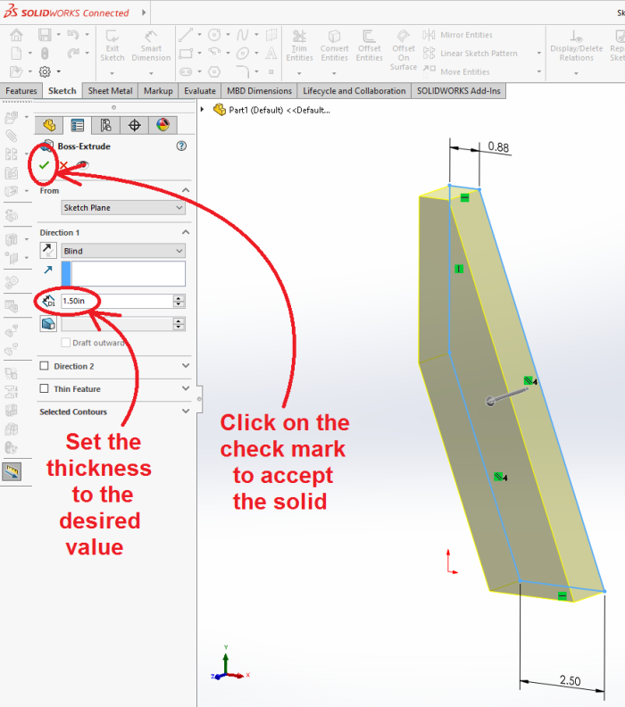Screen dimensions: 625x707
Task: Enable the Direction 2 checkbox
Action: coord(45,366)
